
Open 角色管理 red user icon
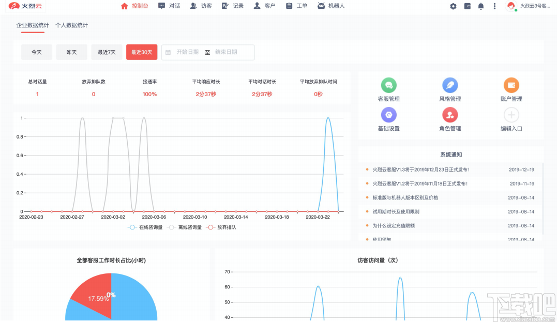(x=450, y=115)
